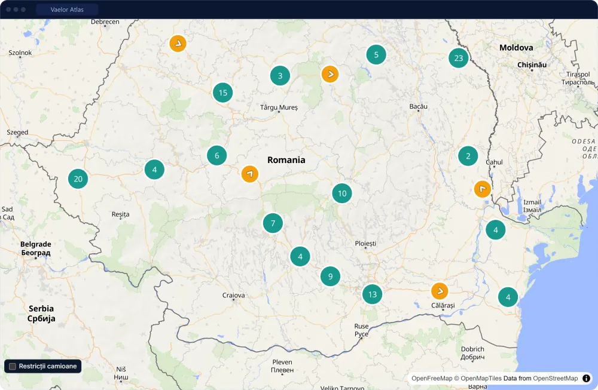Viewport: 598px width, 390px height.
Task: Expand the teal cluster marker labeled 5
Action: coord(376,55)
